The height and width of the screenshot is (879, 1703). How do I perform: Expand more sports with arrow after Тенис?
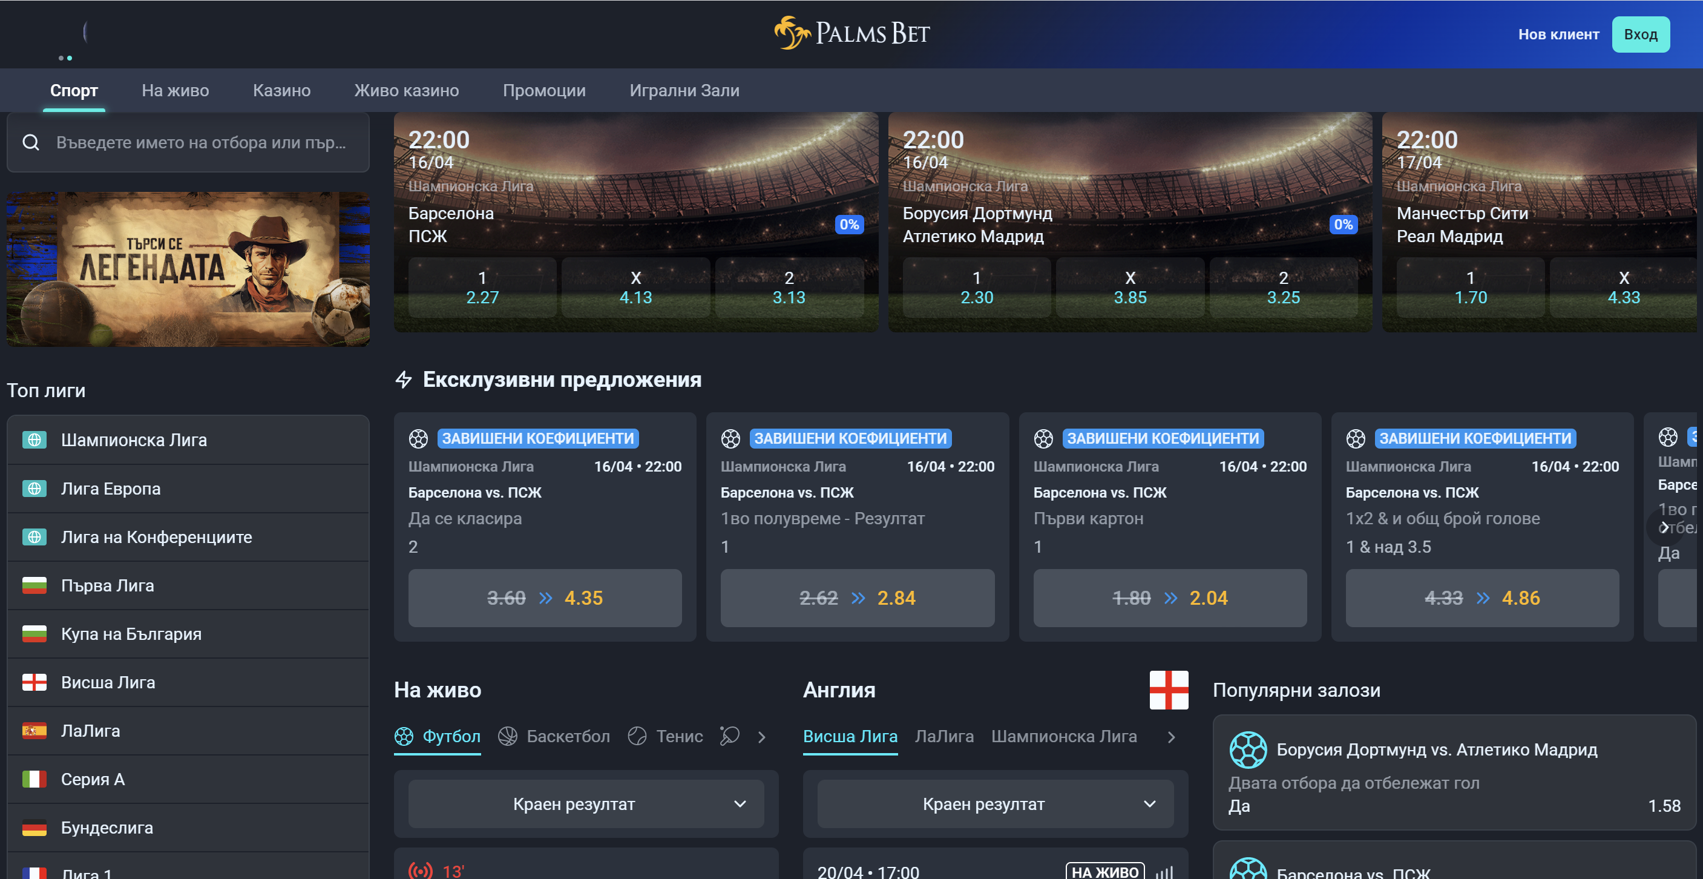pyautogui.click(x=763, y=737)
